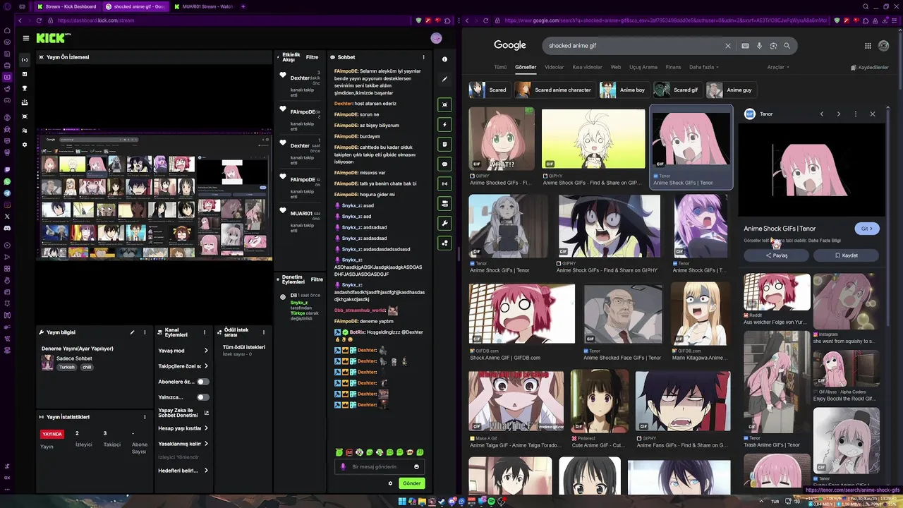Click the lightning bolt activity widget icon

pos(444,124)
